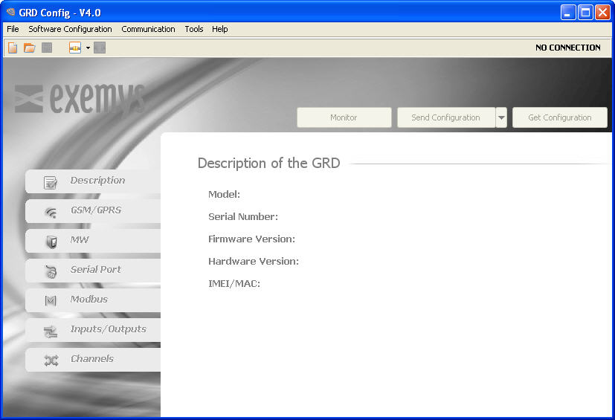Screen dimensions: 615x420
Task: Click the New file toolbar icon
Action: coord(13,48)
